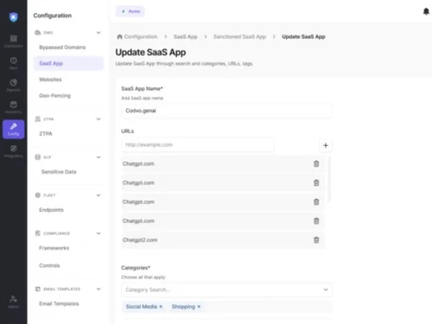Click the DLP group icon
This screenshot has height=324, width=432.
38,157
